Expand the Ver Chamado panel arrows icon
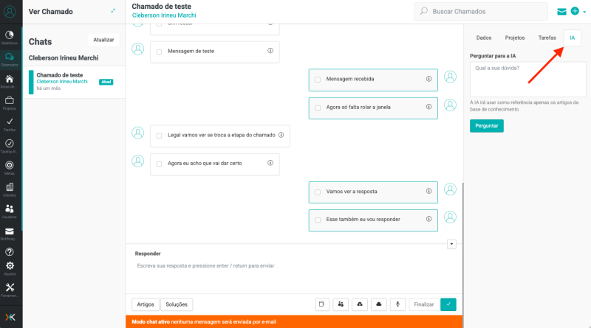Image resolution: width=591 pixels, height=328 pixels. pos(113,11)
